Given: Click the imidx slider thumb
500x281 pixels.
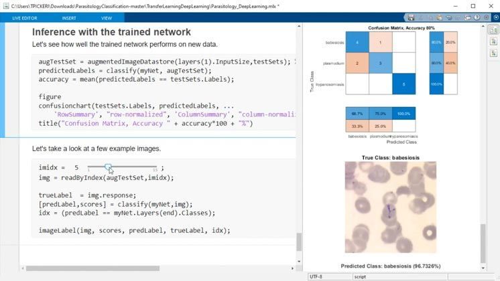Looking at the screenshot, I should tap(108, 167).
